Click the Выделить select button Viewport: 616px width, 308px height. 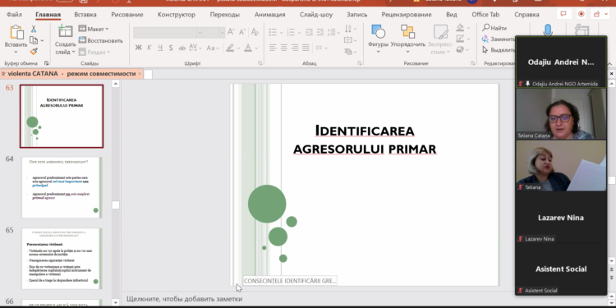[499, 50]
